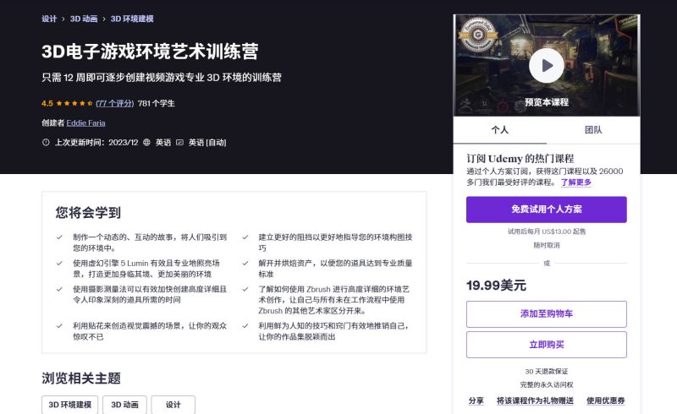Click the closed captions icon
This screenshot has width=677, height=414.
tap(180, 142)
